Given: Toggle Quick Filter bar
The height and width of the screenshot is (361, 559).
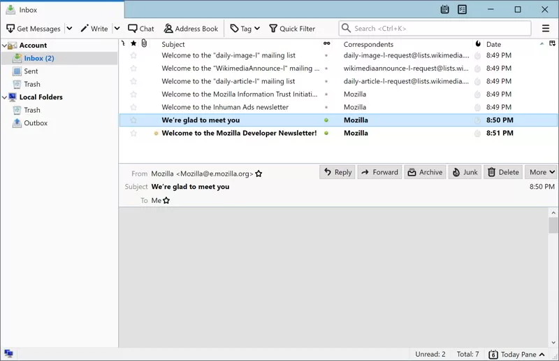Looking at the screenshot, I should click(x=291, y=29).
